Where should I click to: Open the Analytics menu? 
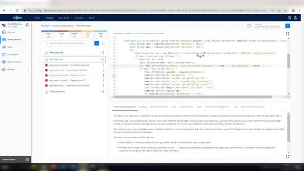79,18
